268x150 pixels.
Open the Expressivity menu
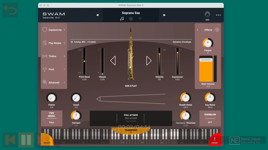coord(55,30)
